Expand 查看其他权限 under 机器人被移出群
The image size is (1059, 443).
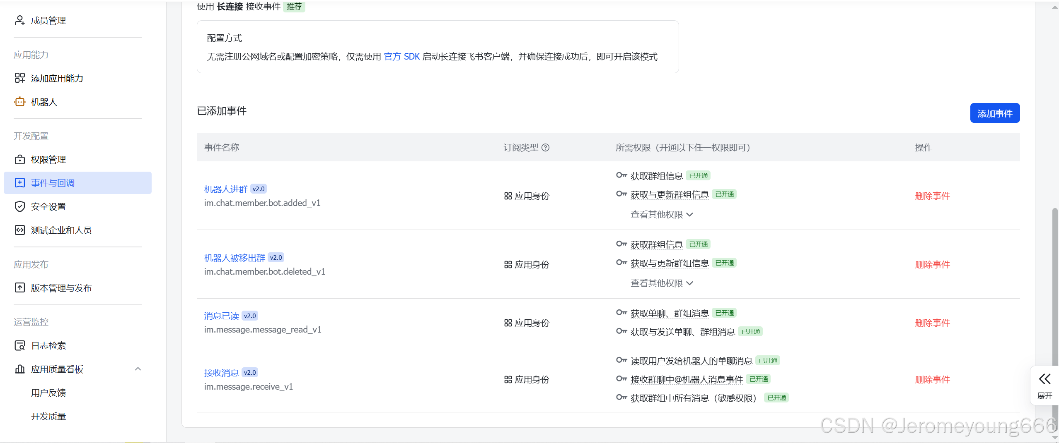point(661,283)
